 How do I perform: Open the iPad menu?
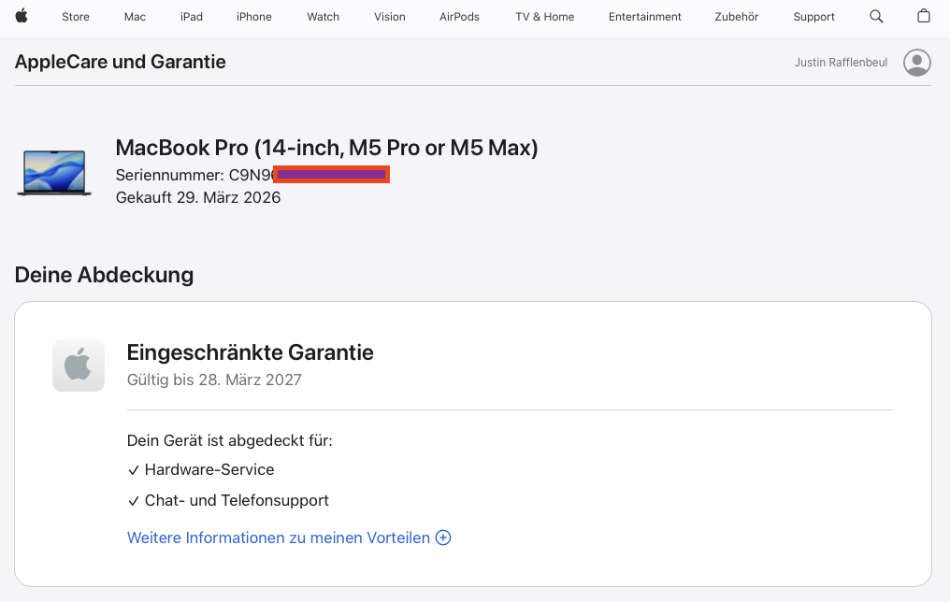pyautogui.click(x=192, y=17)
